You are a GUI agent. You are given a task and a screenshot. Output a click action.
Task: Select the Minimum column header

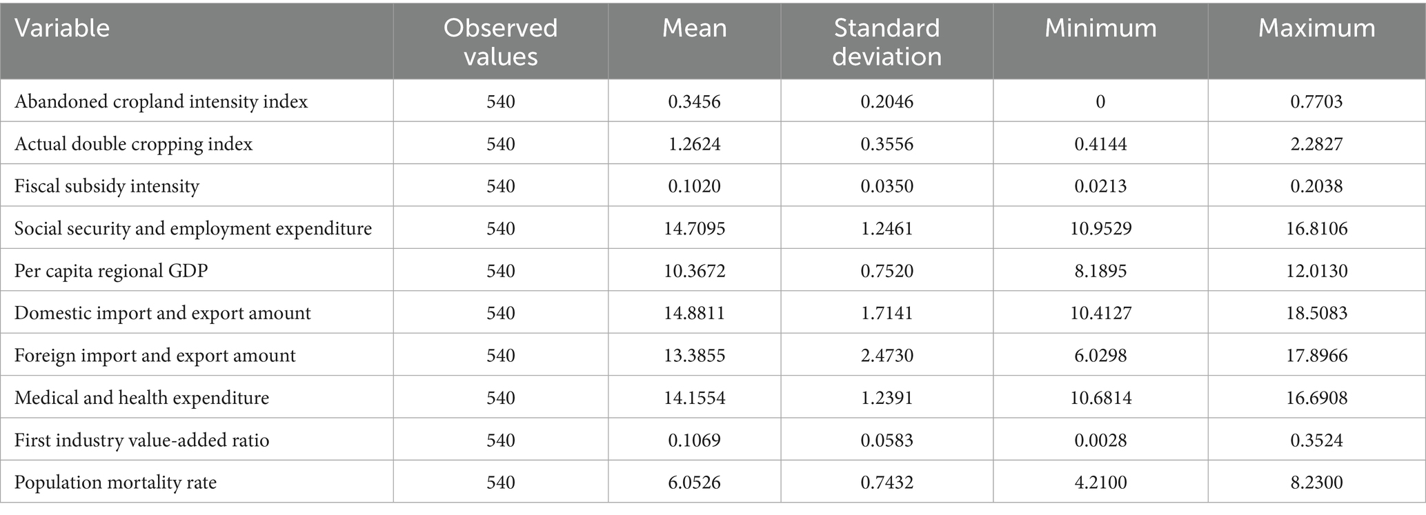1100,28
